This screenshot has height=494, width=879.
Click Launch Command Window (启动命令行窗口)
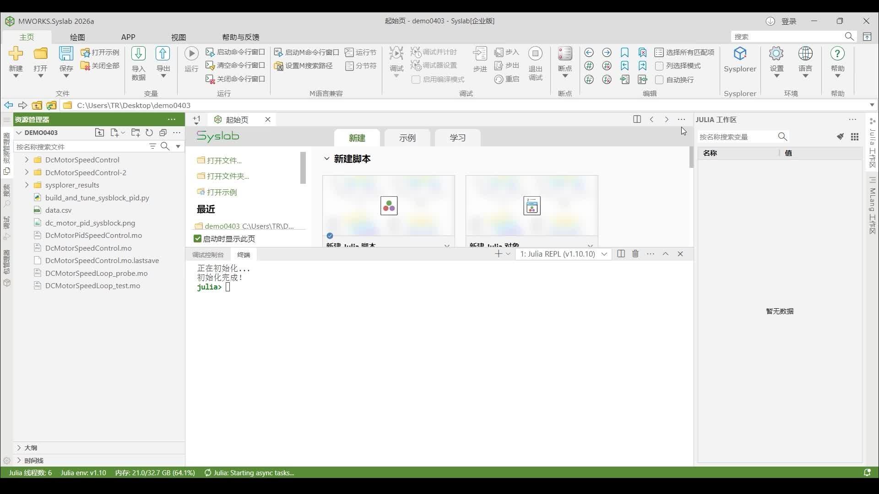pyautogui.click(x=235, y=52)
